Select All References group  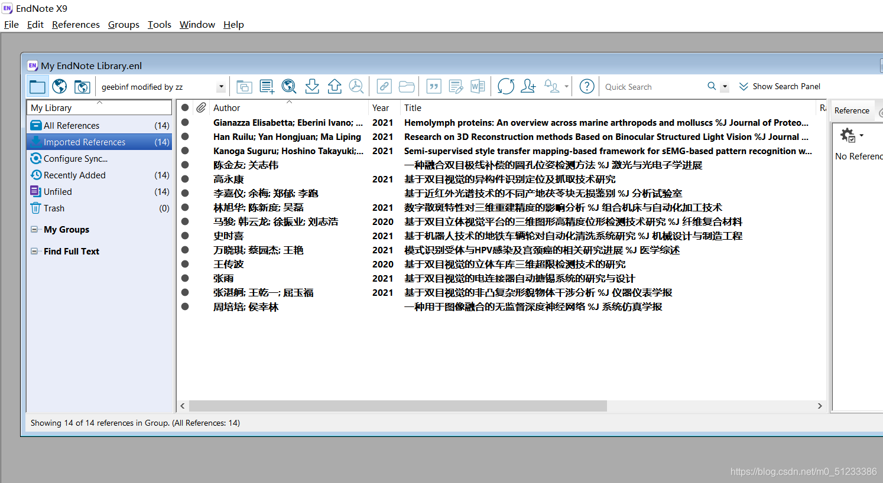coord(99,125)
